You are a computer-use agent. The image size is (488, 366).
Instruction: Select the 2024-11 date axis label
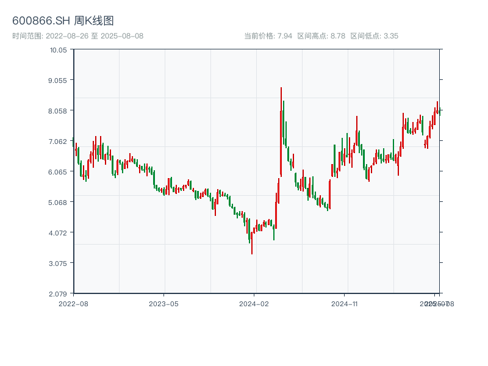(x=345, y=303)
